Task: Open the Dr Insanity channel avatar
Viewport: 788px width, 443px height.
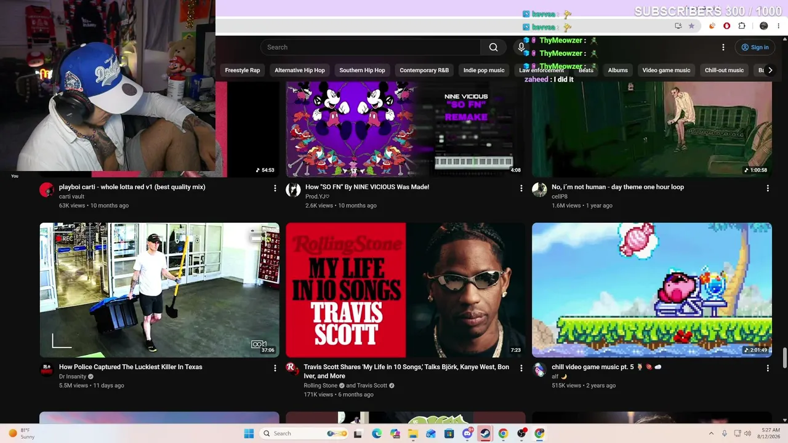Action: pos(47,369)
